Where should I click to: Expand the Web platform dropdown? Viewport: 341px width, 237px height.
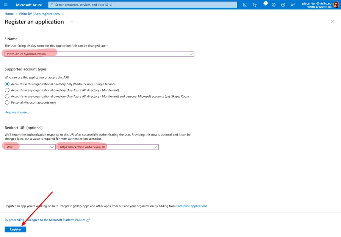point(30,147)
